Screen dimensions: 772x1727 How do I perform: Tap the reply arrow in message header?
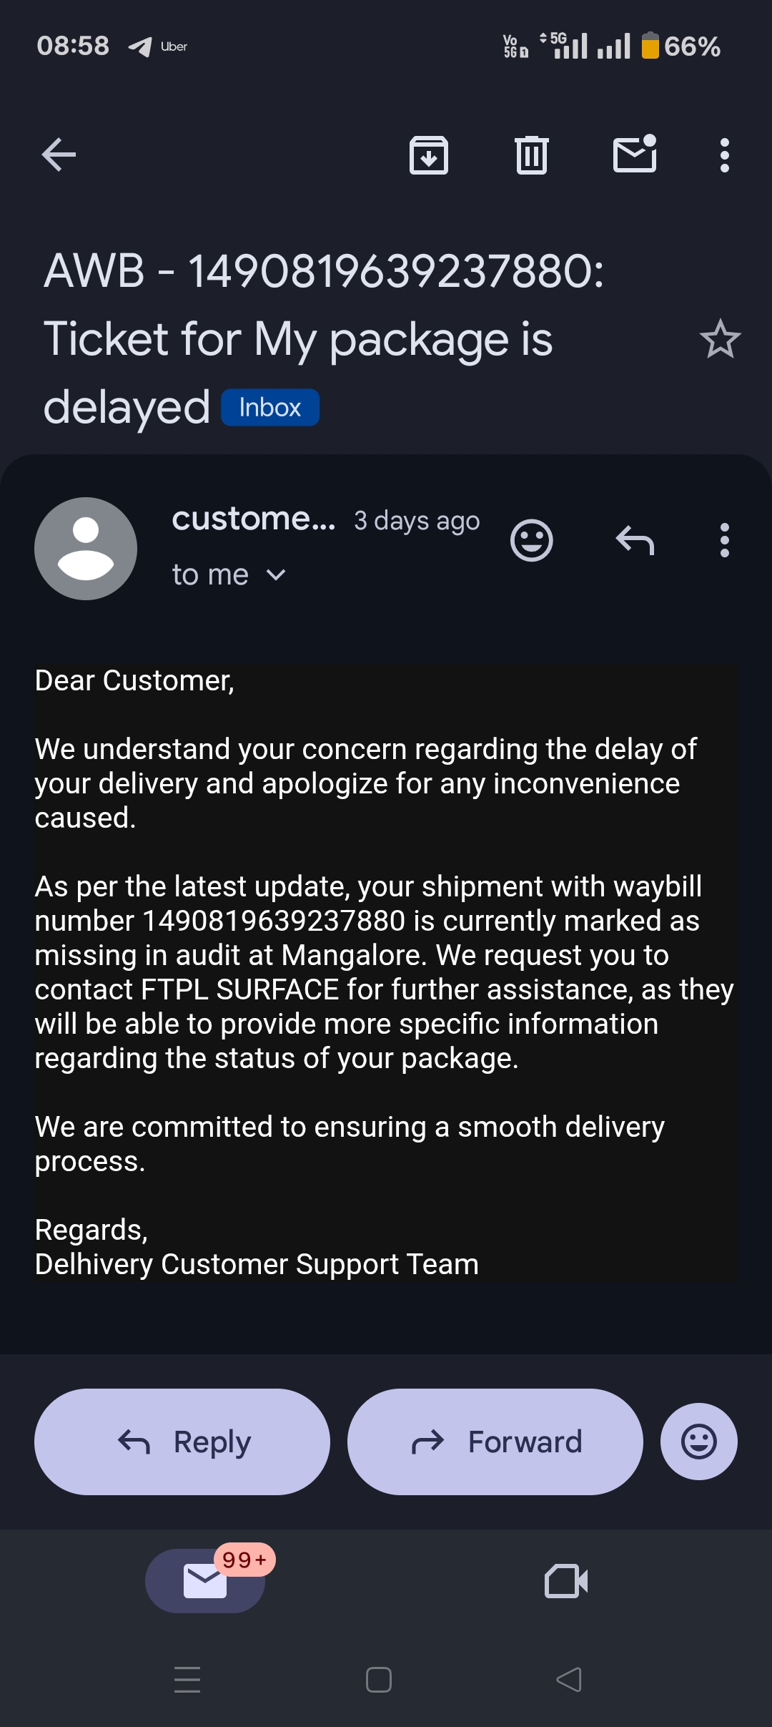[635, 541]
